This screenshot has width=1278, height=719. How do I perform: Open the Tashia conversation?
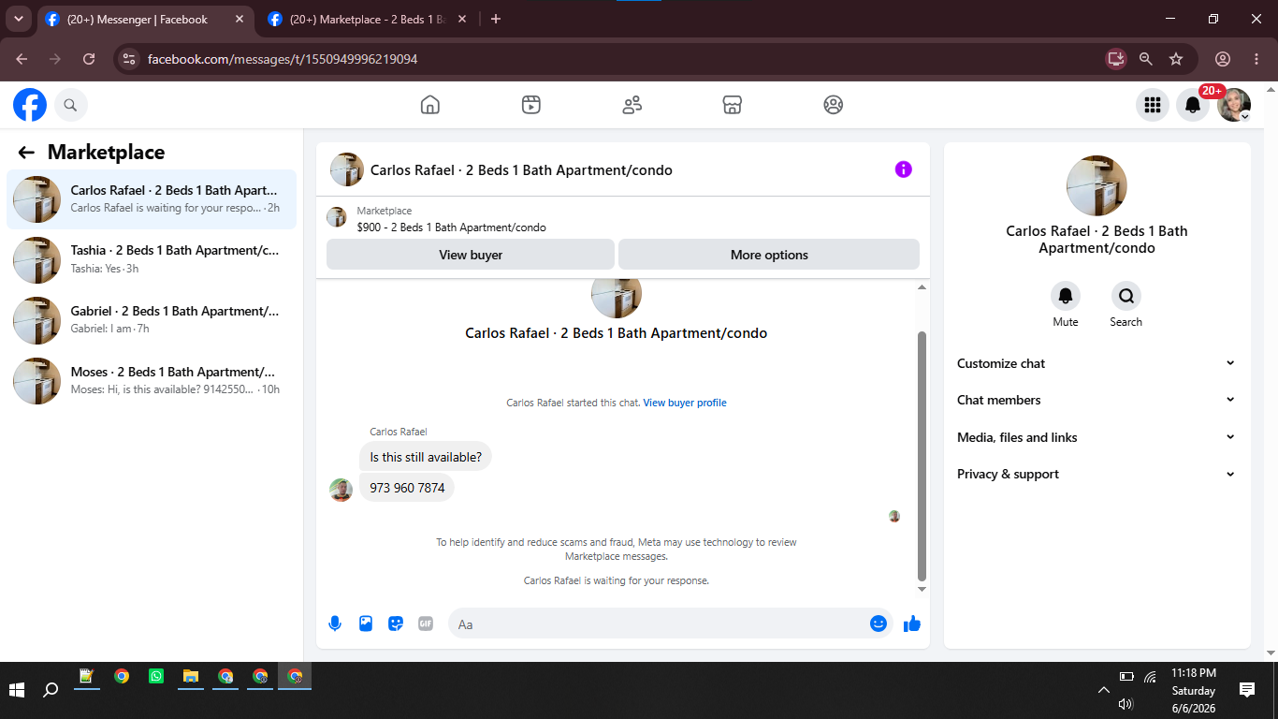pos(152,259)
